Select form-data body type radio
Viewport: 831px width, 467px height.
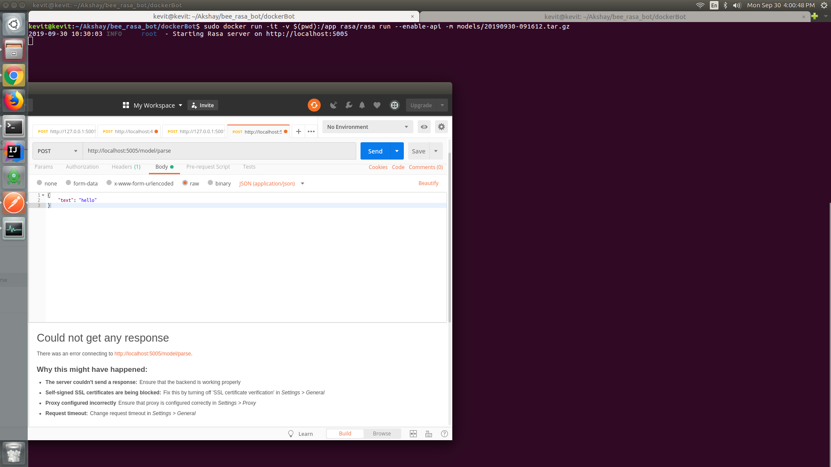tap(68, 183)
